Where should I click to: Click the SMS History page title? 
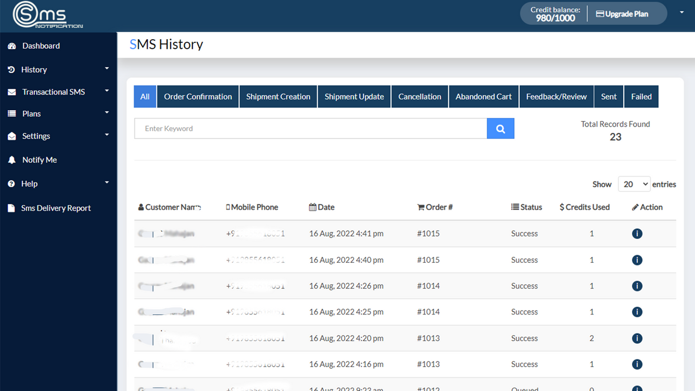click(x=166, y=45)
